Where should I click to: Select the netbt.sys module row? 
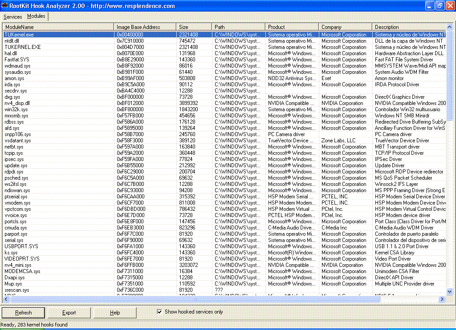point(224,147)
